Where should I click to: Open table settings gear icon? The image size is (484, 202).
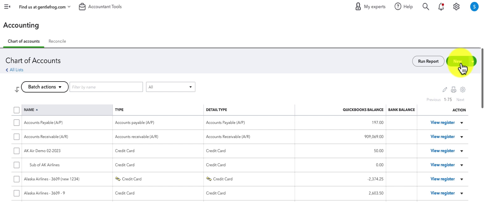(x=463, y=90)
